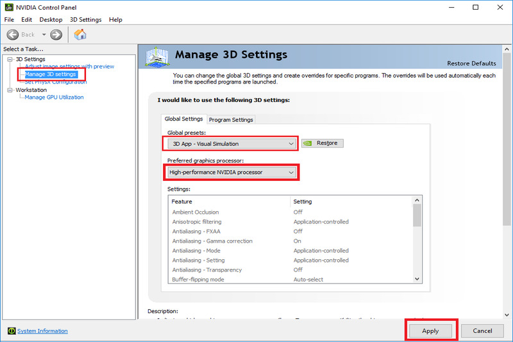This screenshot has height=342, width=513.
Task: Collapse the 3D Settings tree node
Action: coord(10,59)
